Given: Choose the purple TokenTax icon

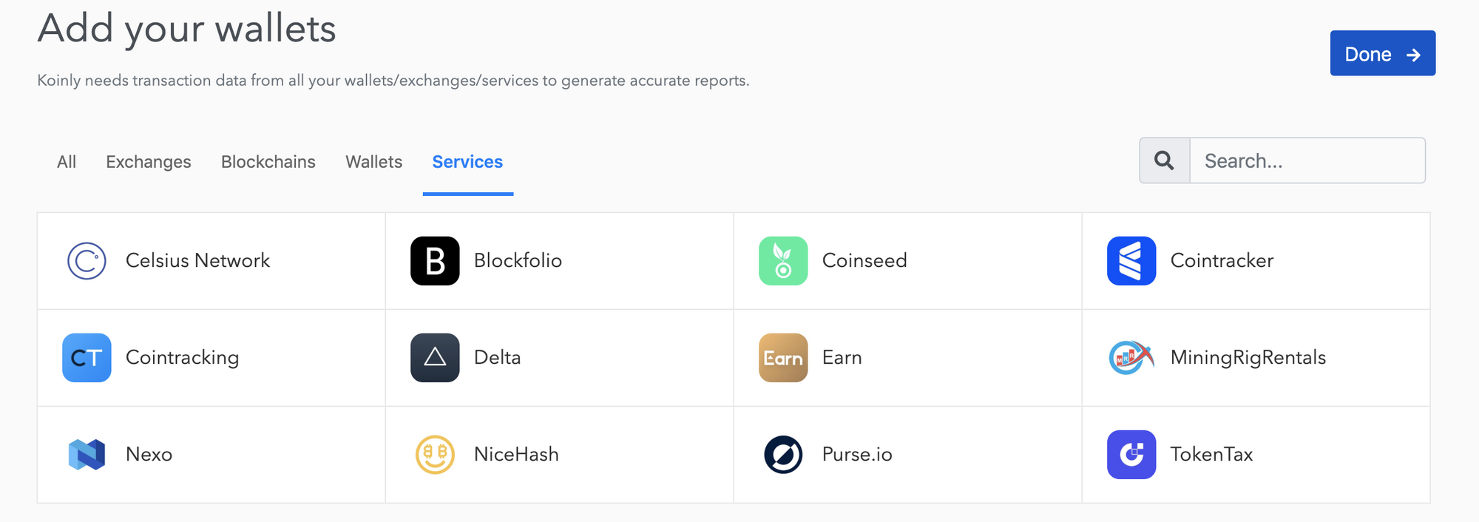Looking at the screenshot, I should click(x=1131, y=455).
